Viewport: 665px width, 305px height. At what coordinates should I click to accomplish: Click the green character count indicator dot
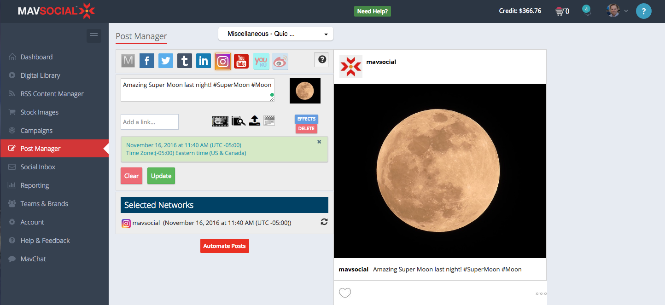[x=272, y=95]
